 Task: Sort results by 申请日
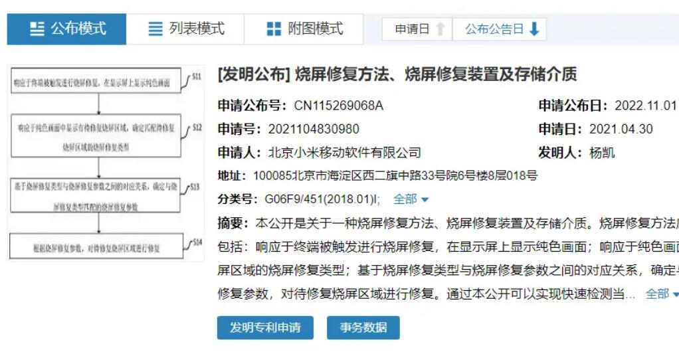click(x=412, y=29)
